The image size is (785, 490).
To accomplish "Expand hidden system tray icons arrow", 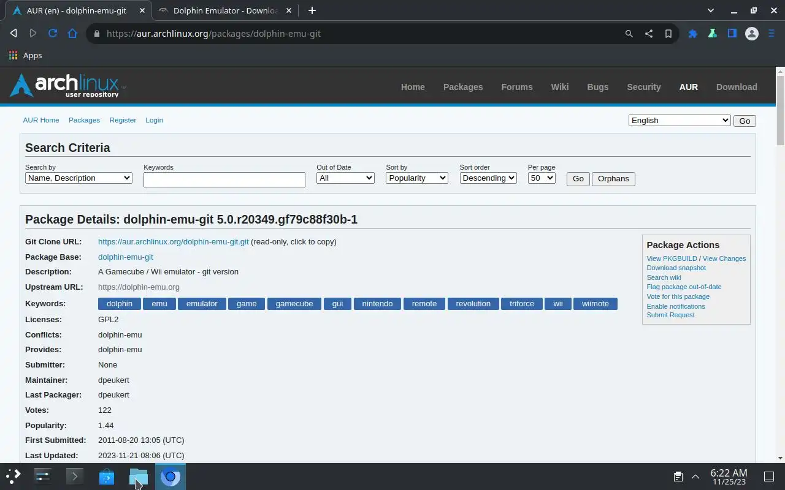I will (x=695, y=477).
